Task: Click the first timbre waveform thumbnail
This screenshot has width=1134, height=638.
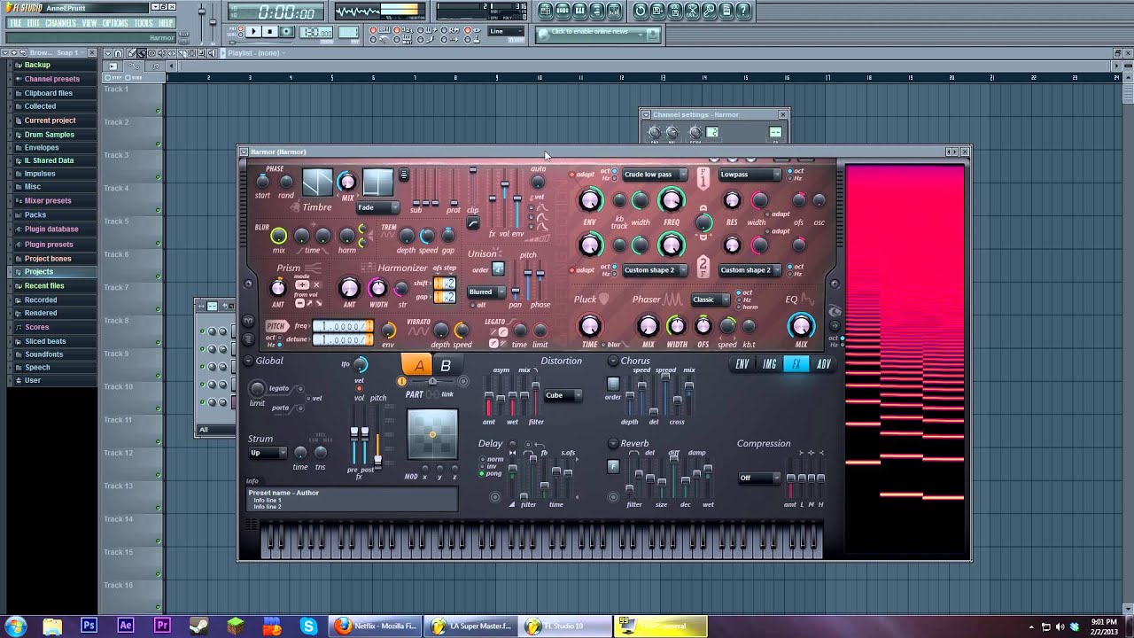Action: (317, 183)
